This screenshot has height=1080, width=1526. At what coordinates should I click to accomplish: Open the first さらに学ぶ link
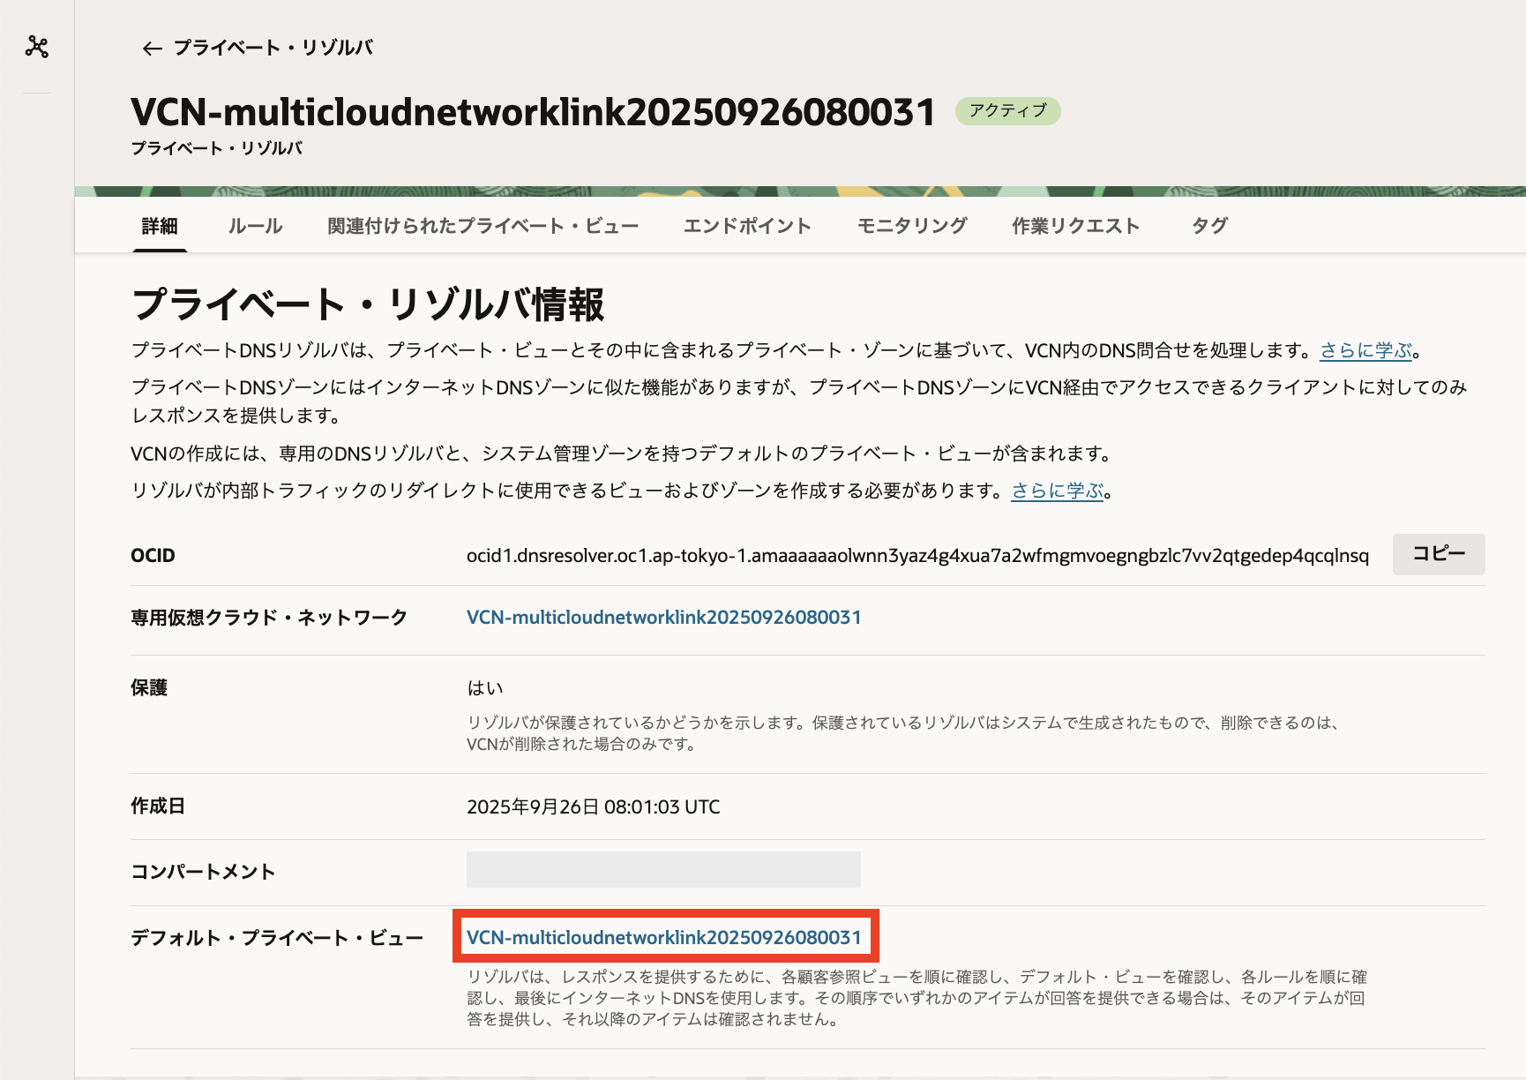point(1365,349)
